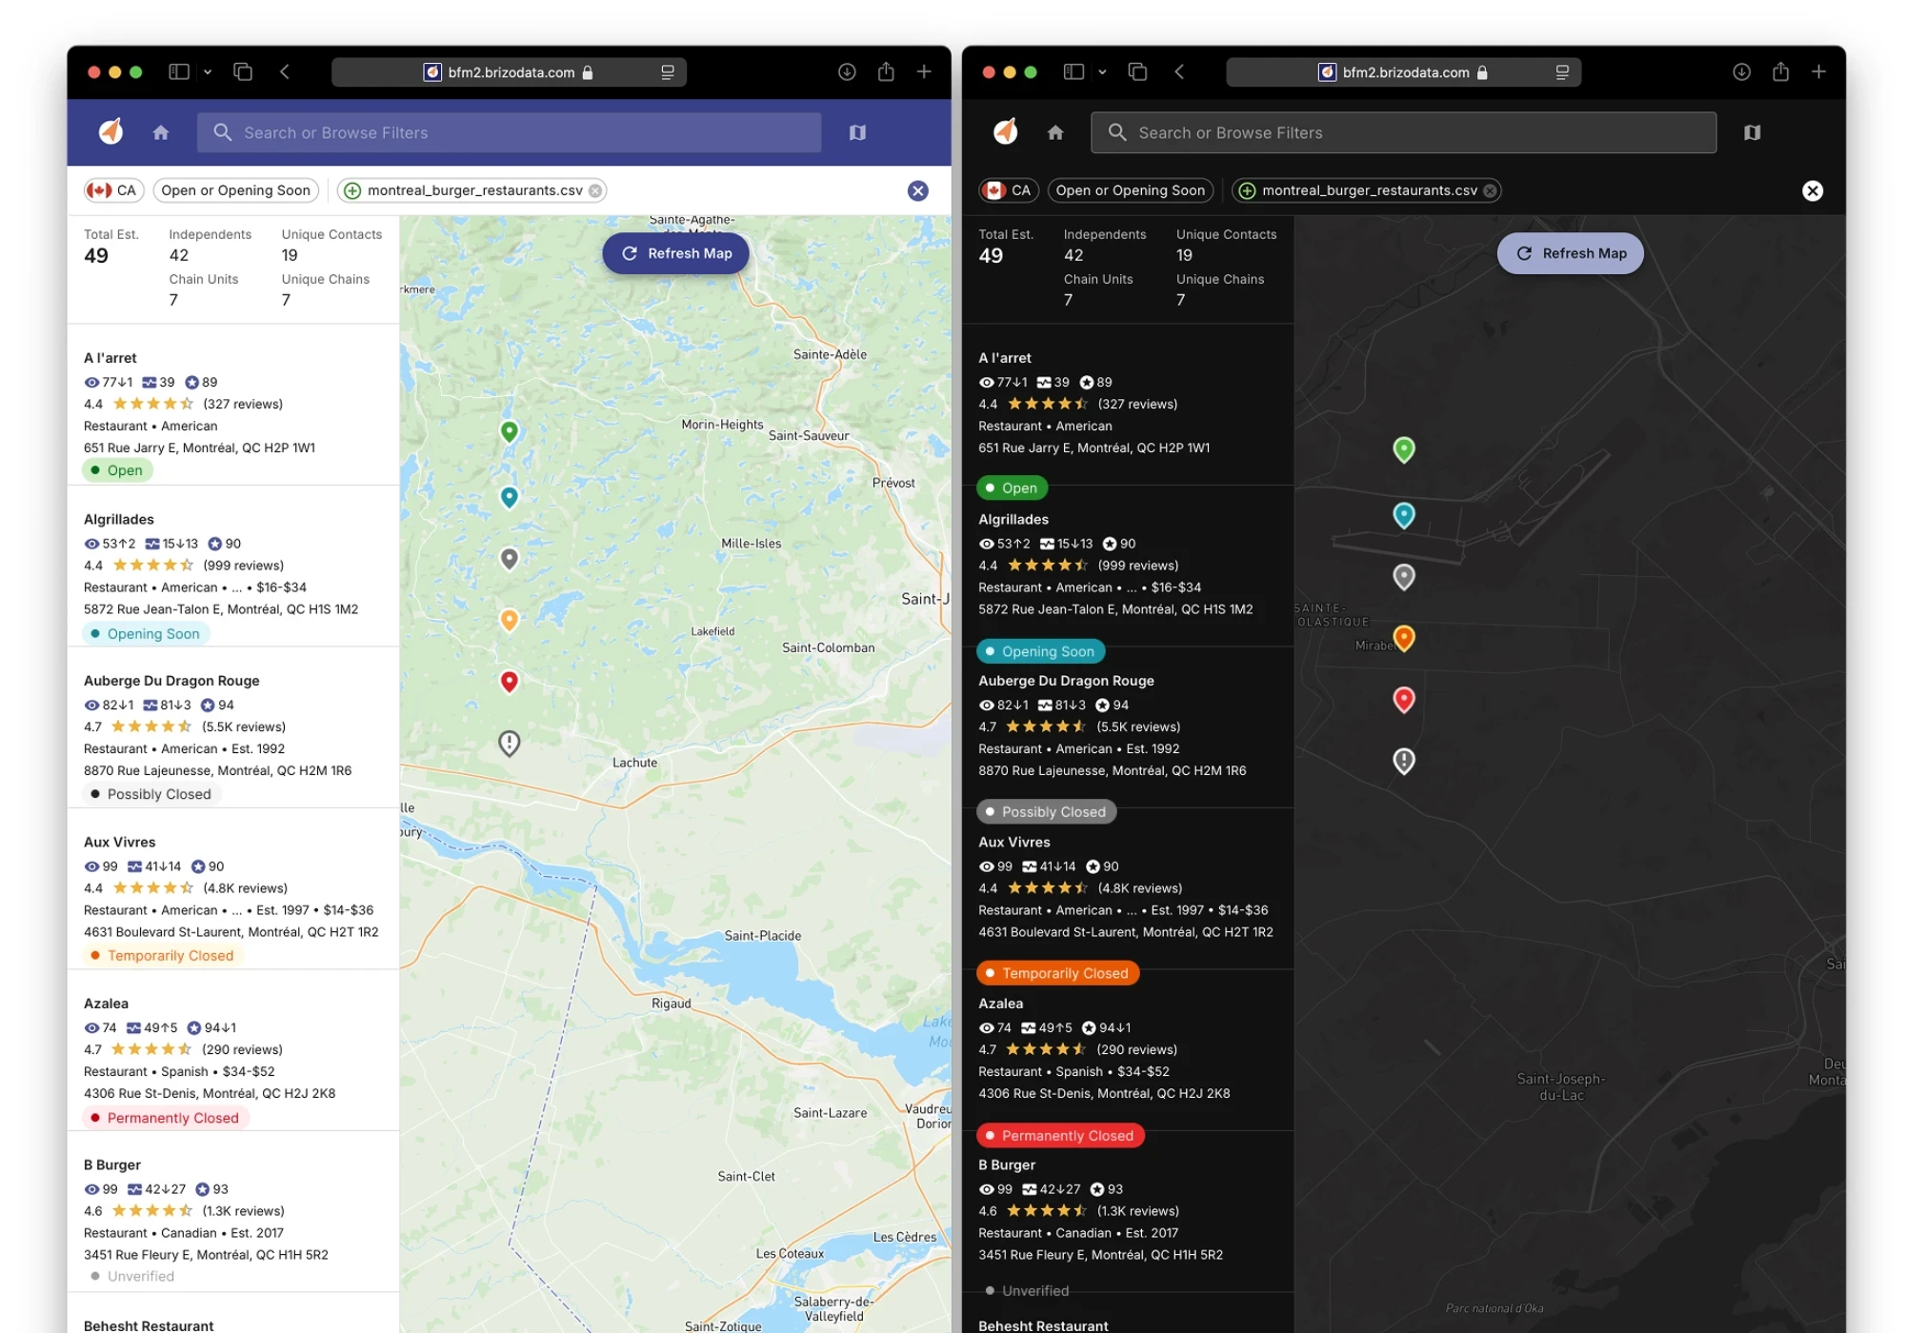This screenshot has width=1905, height=1333.
Task: Click the exclamation map pin in light map
Action: 510,743
